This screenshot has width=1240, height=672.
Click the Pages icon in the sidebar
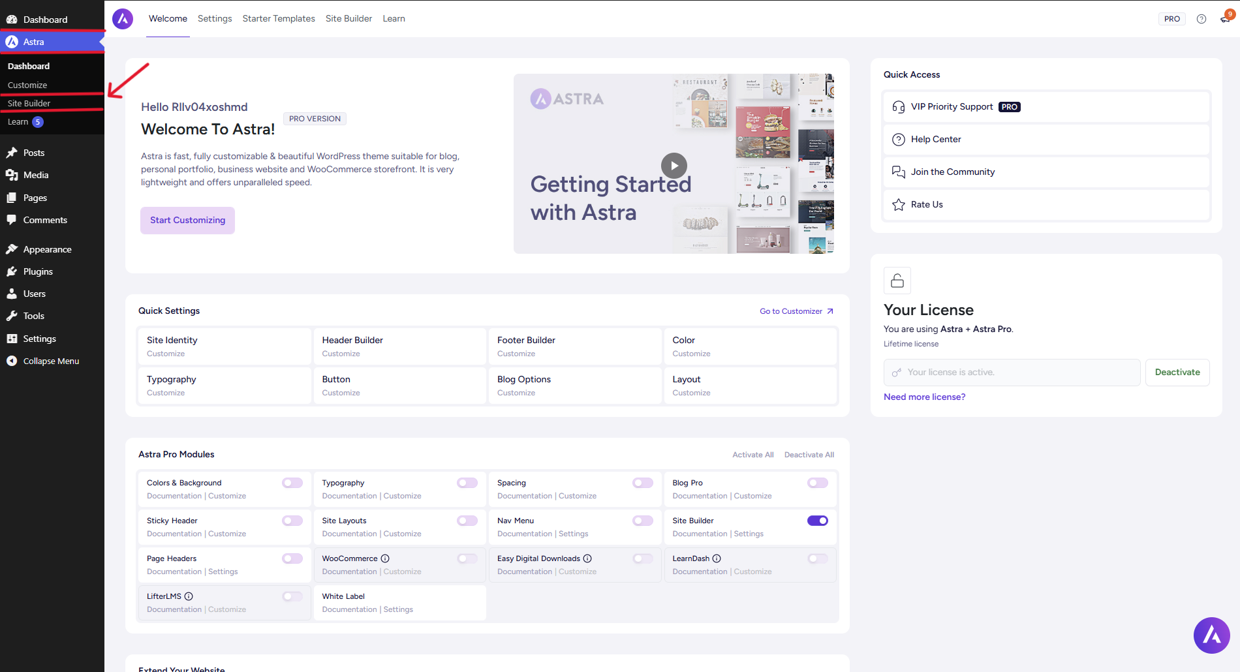12,198
